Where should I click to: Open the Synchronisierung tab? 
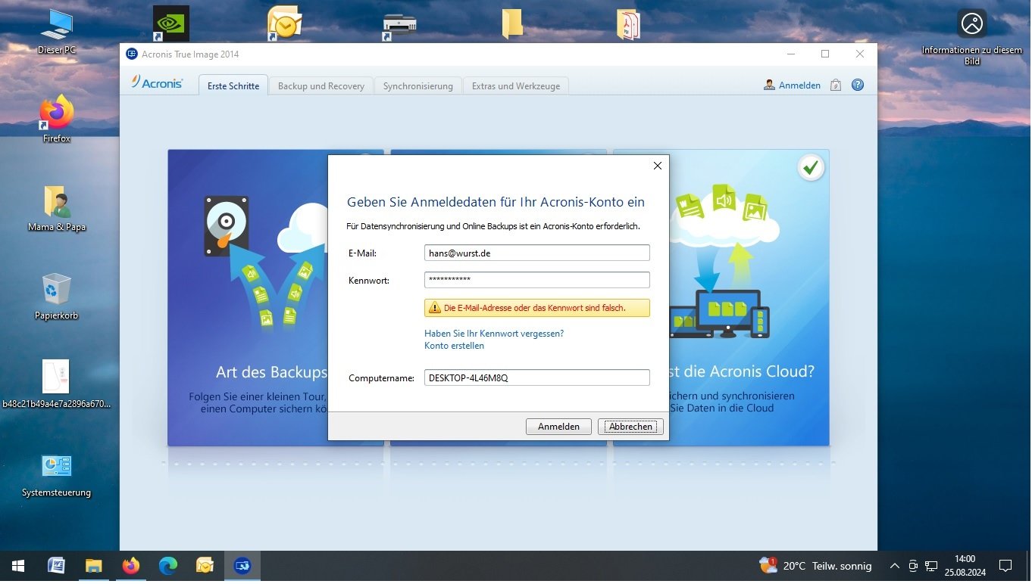pos(418,85)
